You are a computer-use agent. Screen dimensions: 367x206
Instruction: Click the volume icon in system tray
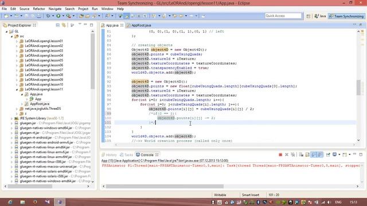coord(329,202)
